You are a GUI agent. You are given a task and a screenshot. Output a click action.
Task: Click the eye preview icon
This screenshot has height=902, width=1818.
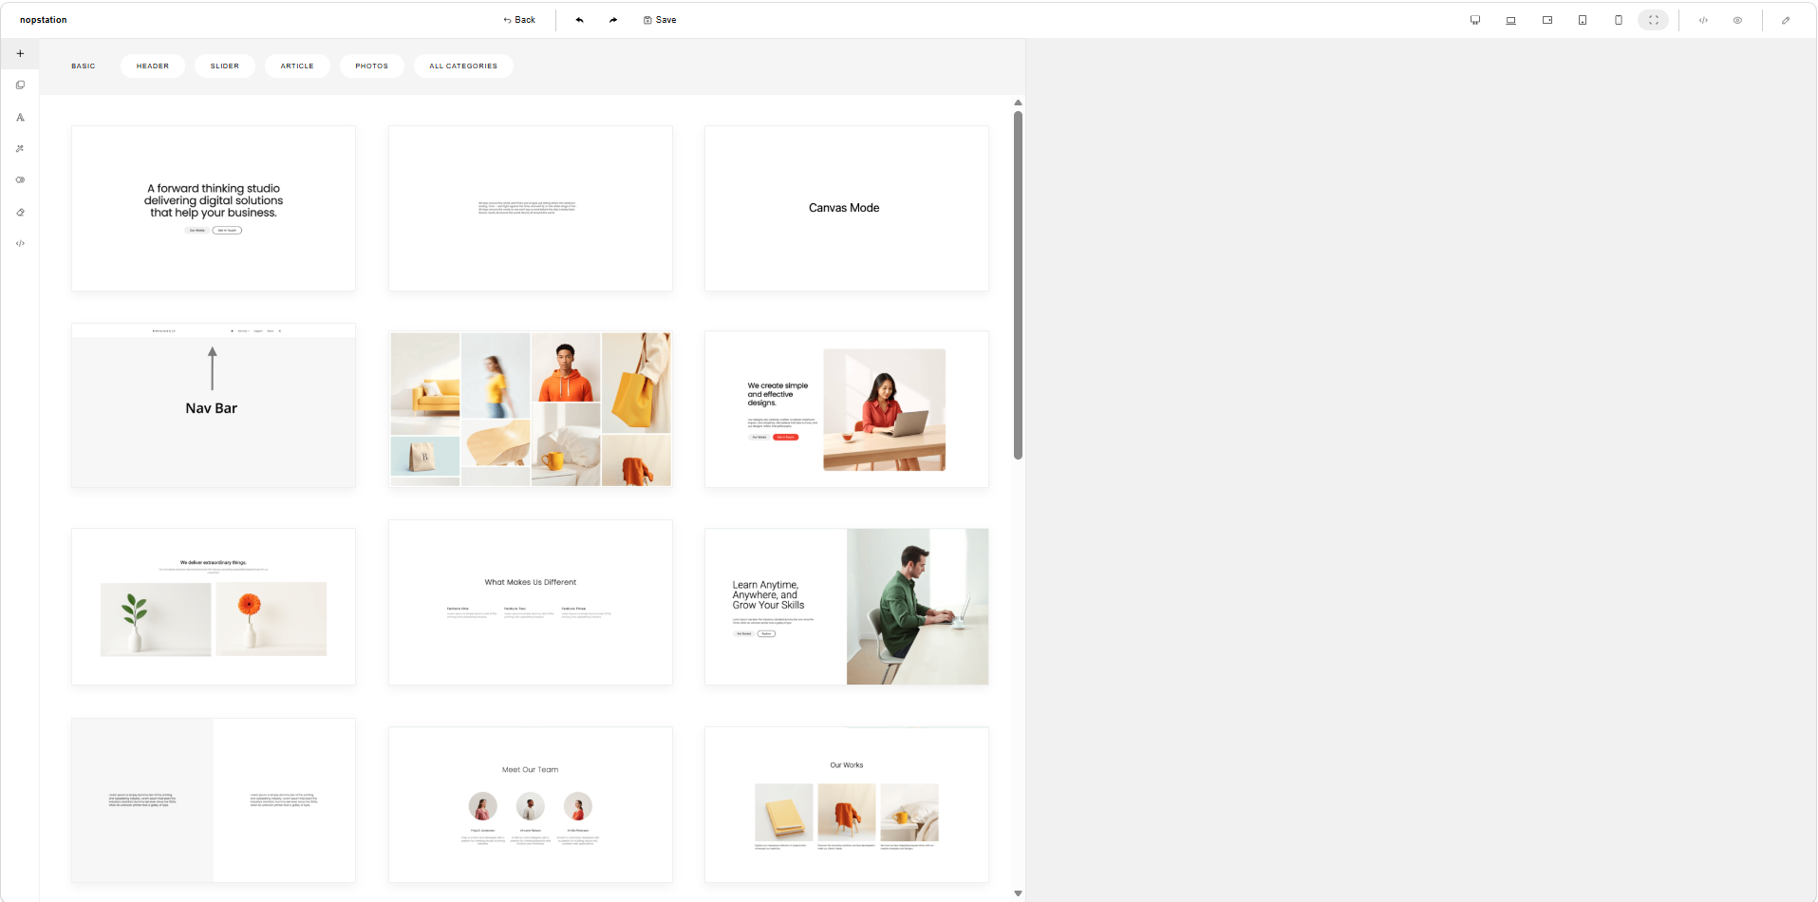pyautogui.click(x=1737, y=20)
